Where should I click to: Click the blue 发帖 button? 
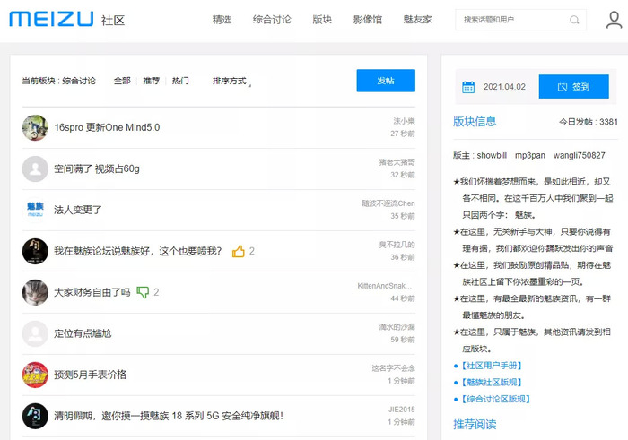(386, 81)
